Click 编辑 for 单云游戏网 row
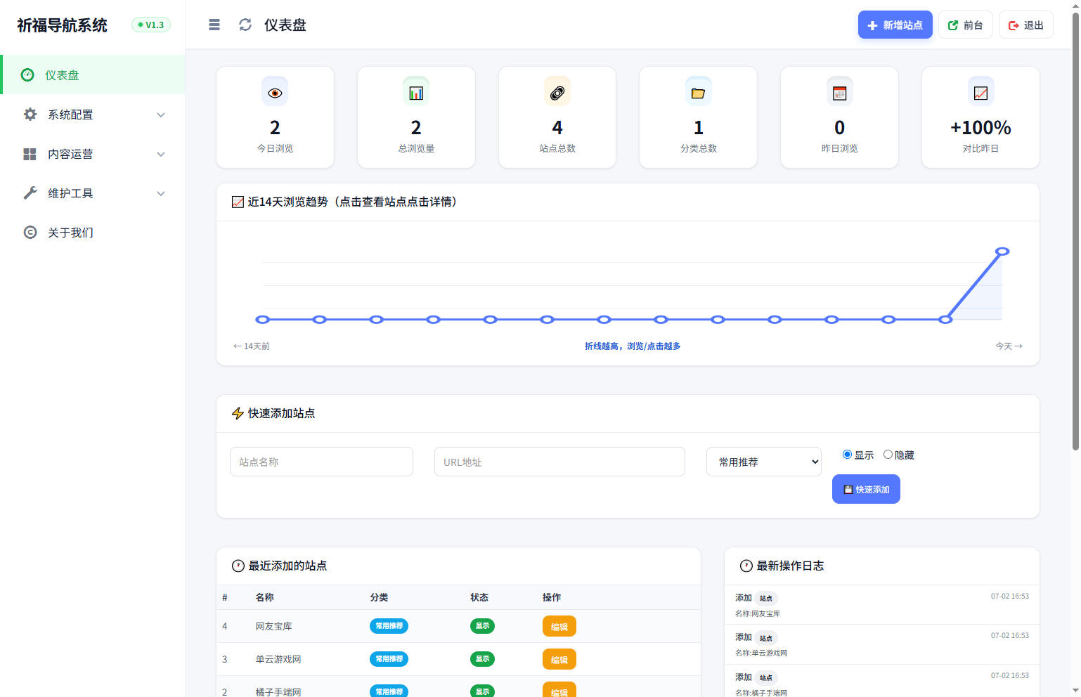Viewport: 1081px width, 697px height. [x=559, y=659]
